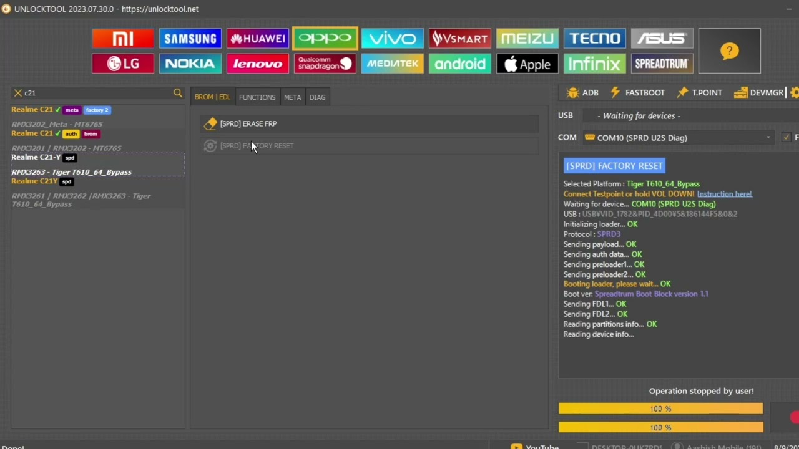
Task: Click the yellow 'auth' tag on Realme C21
Action: 71,134
